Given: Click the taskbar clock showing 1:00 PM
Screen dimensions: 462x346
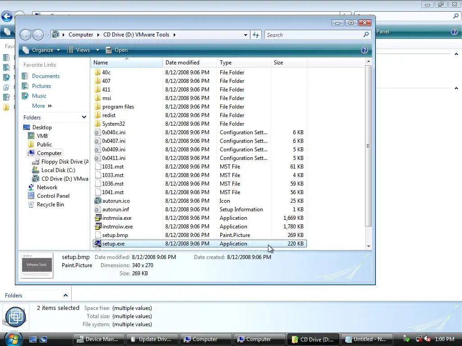Looking at the screenshot, I should [x=444, y=339].
